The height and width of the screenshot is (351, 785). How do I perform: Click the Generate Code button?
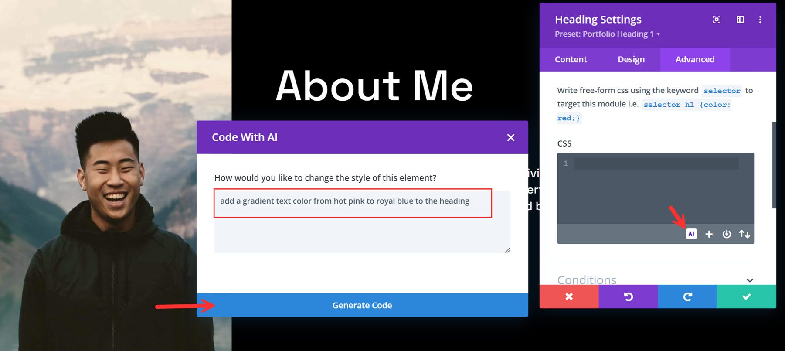[362, 305]
